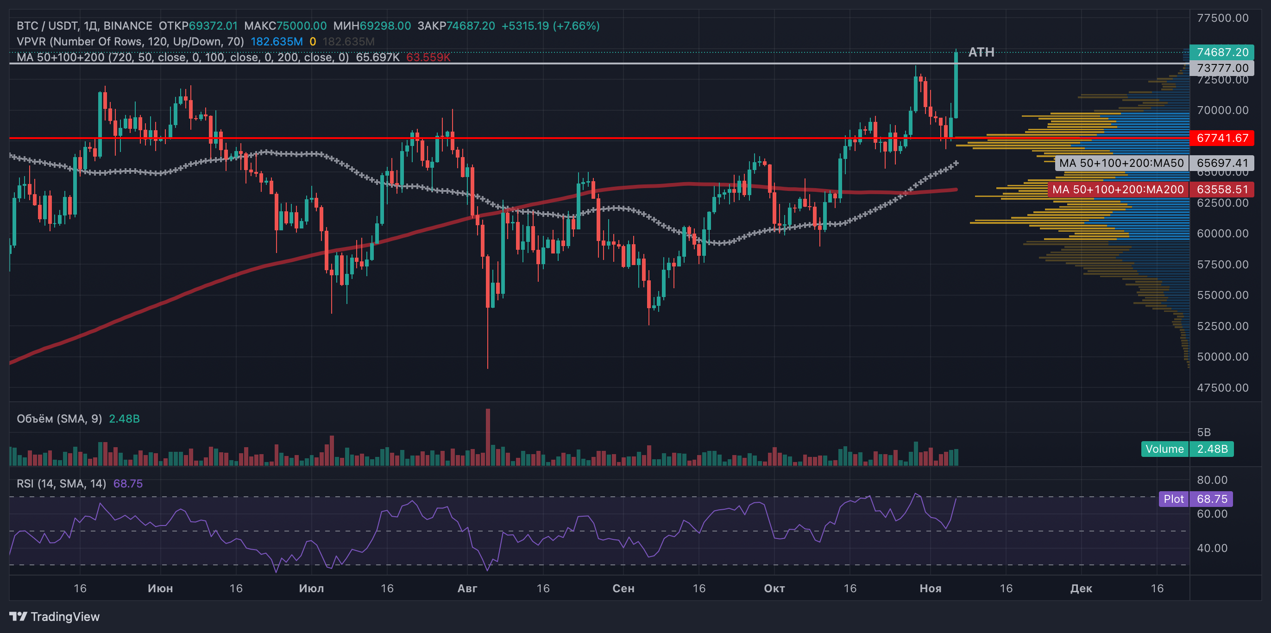This screenshot has height=633, width=1271.
Task: Click the current price 74687.20 label
Action: pyautogui.click(x=1221, y=52)
